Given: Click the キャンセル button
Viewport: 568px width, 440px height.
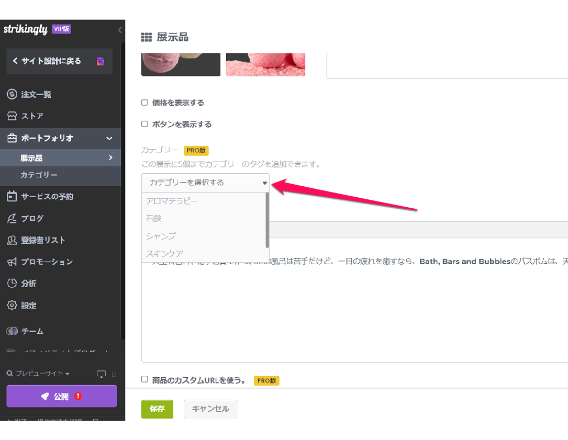Looking at the screenshot, I should point(210,409).
